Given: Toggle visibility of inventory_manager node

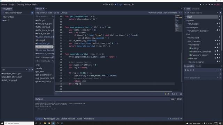Looking at the screenshot, I should 220,30.
